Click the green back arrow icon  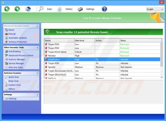[7, 9]
